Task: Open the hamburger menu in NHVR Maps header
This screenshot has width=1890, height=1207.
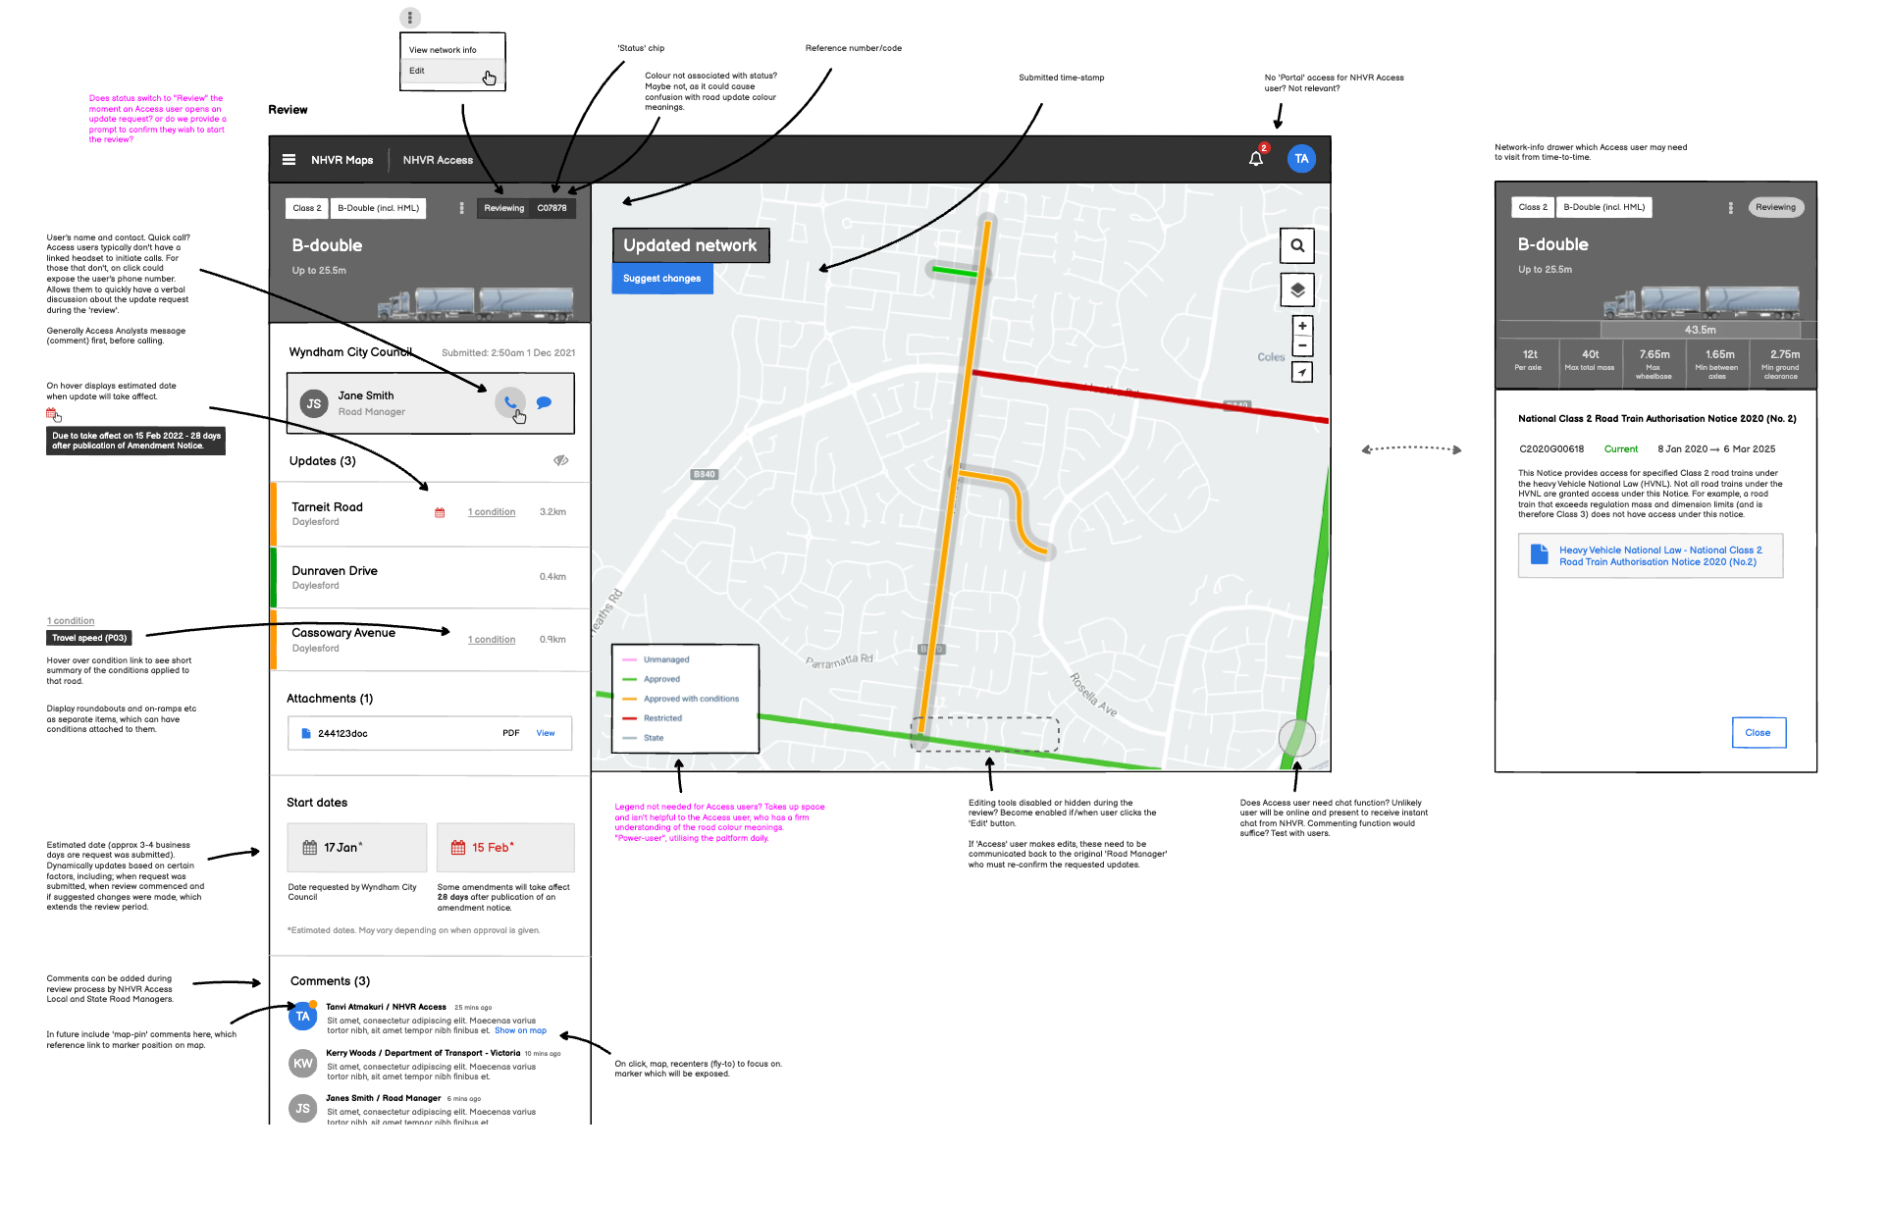Action: click(x=289, y=160)
